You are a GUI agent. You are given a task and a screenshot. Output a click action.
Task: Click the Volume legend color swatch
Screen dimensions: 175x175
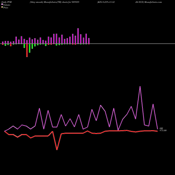click(2, 5)
